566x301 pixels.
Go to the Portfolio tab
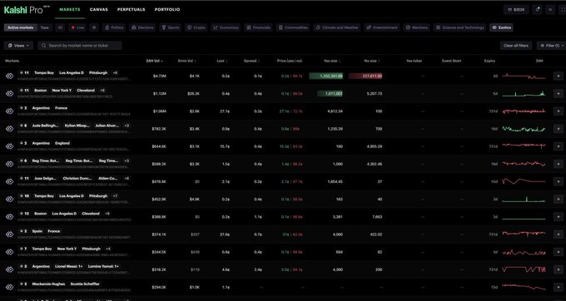click(x=167, y=10)
